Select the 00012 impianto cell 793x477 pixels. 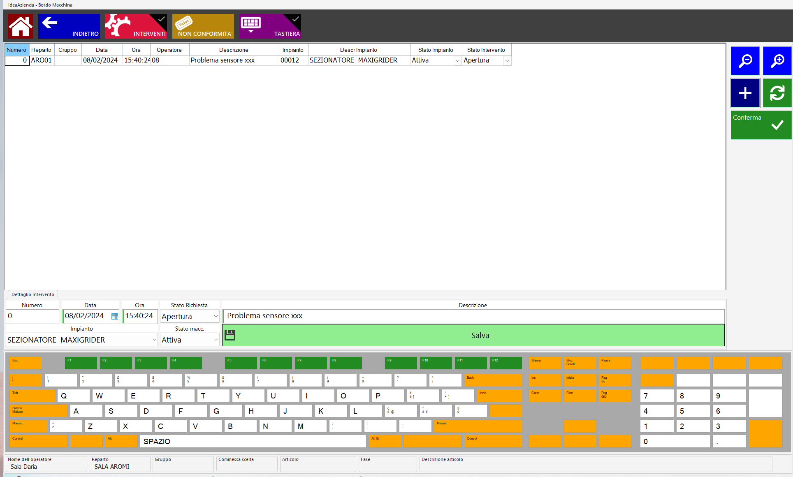click(x=293, y=60)
